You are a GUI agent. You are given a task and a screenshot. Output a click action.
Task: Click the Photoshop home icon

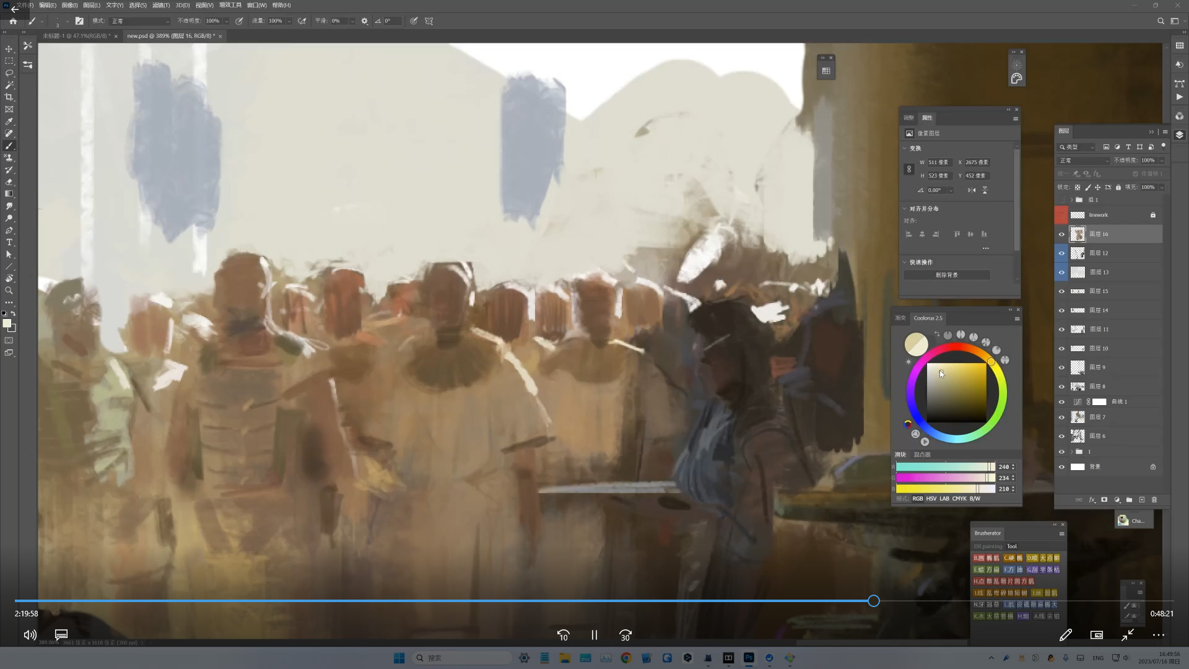point(12,21)
